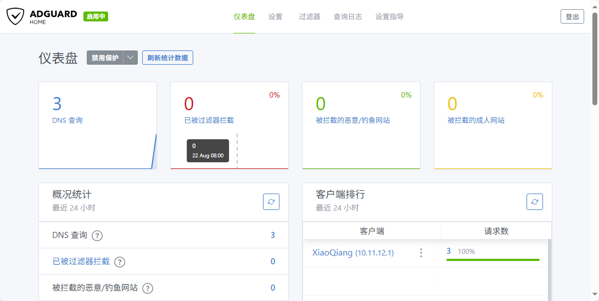This screenshot has width=599, height=301.
Task: Click the 禁用保护 button
Action: click(105, 58)
